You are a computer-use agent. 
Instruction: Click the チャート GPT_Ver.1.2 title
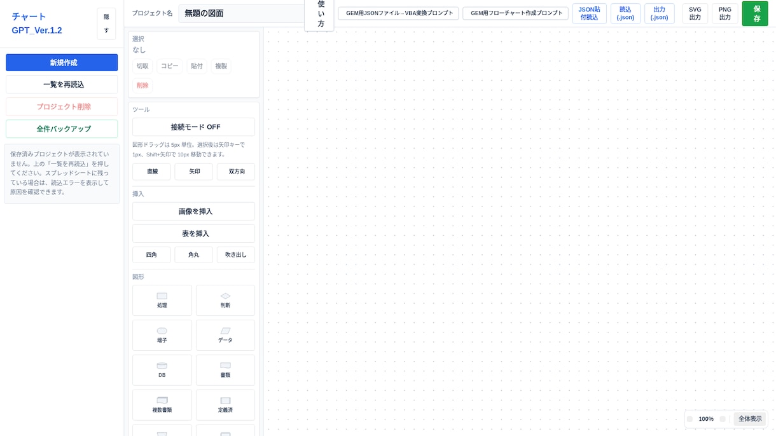[37, 24]
